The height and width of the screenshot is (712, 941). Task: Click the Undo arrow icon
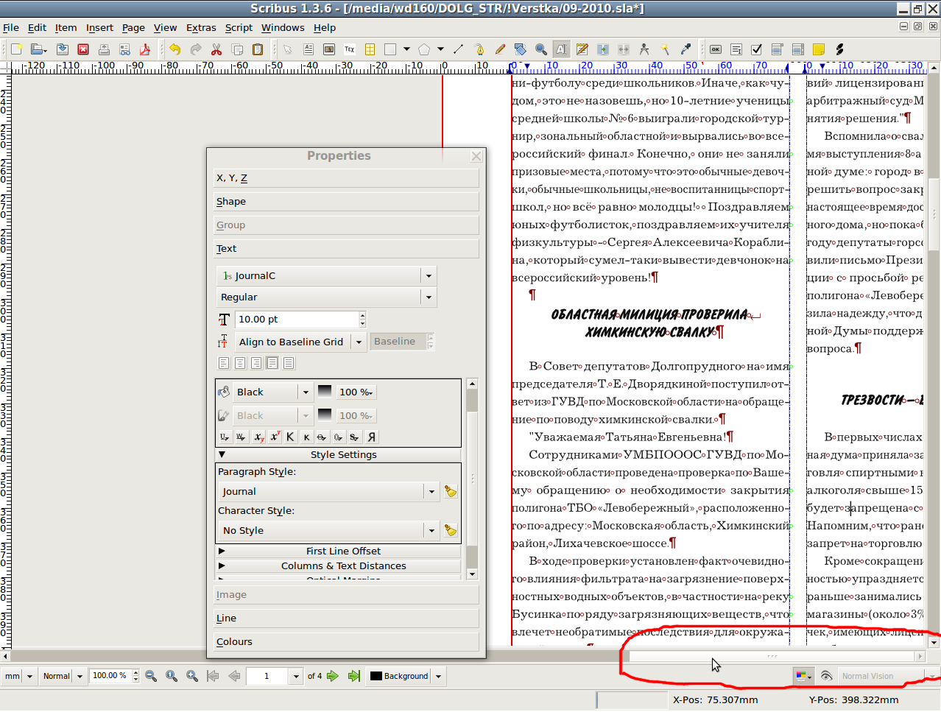tap(175, 49)
